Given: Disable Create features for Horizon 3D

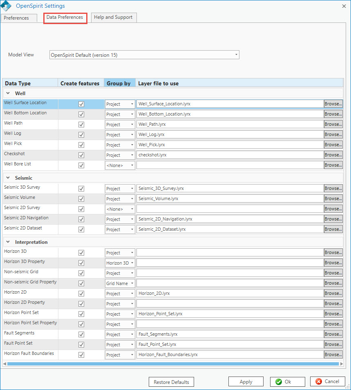Looking at the screenshot, I should pos(81,253).
